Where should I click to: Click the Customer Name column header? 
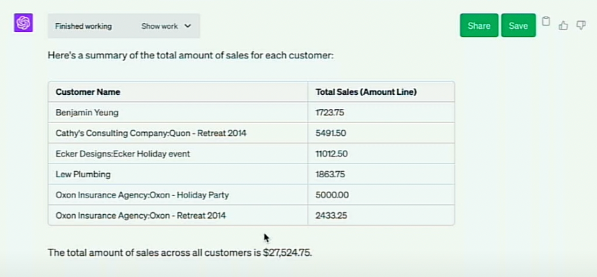(88, 92)
